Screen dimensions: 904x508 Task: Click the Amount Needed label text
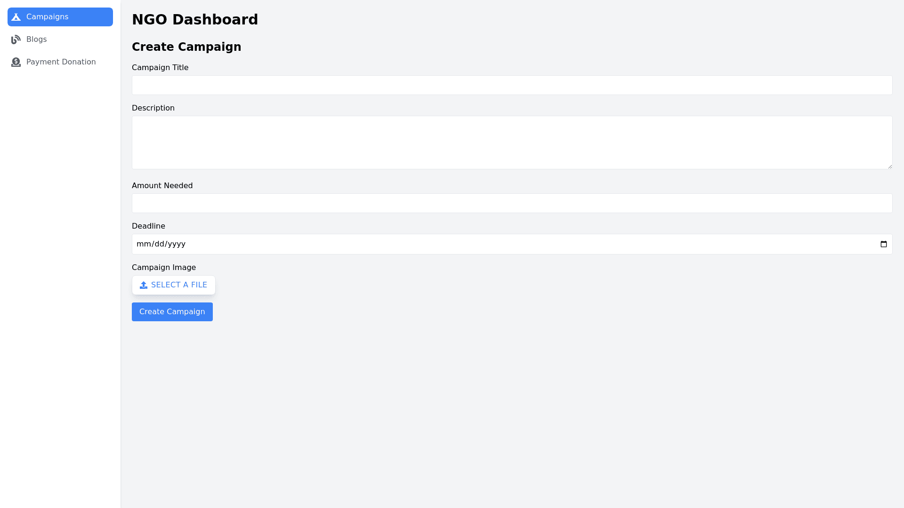tap(162, 186)
